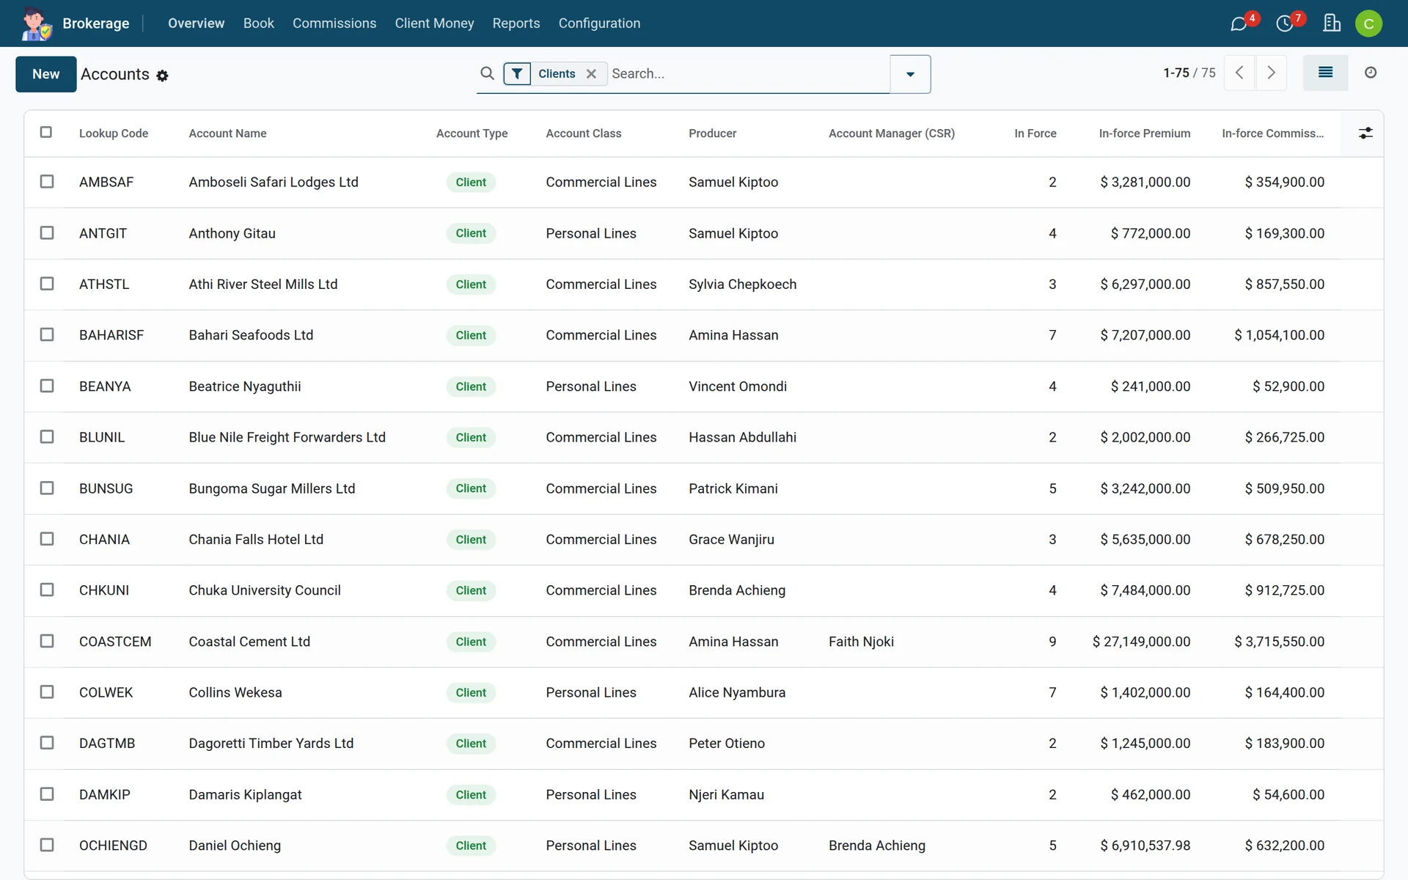Open the messages chat bubble icon
The width and height of the screenshot is (1408, 880).
pyautogui.click(x=1239, y=24)
